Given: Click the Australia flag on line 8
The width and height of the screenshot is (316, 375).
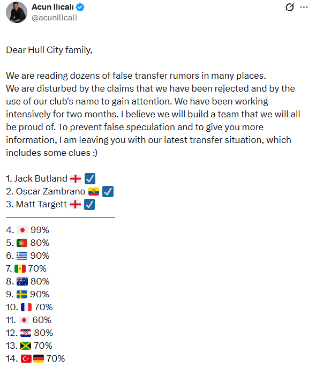Looking at the screenshot, I should pyautogui.click(x=22, y=281).
